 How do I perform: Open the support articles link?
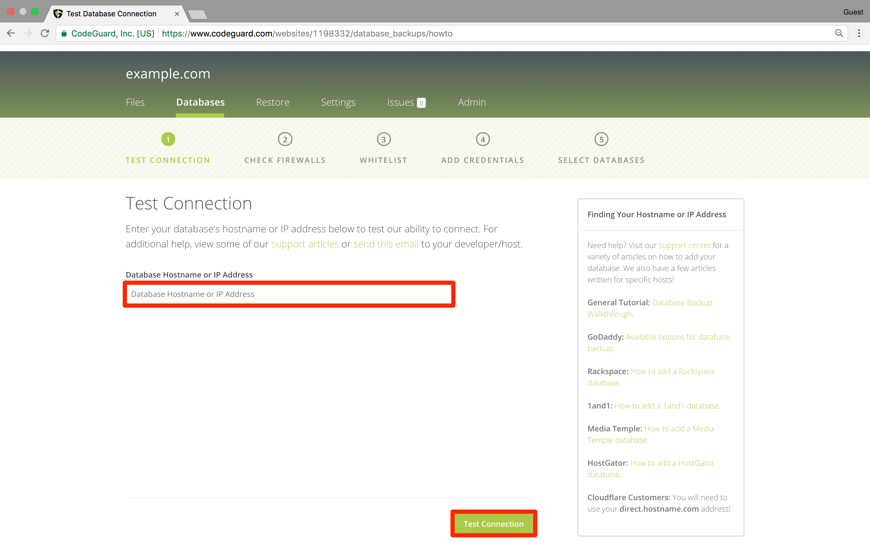point(304,244)
